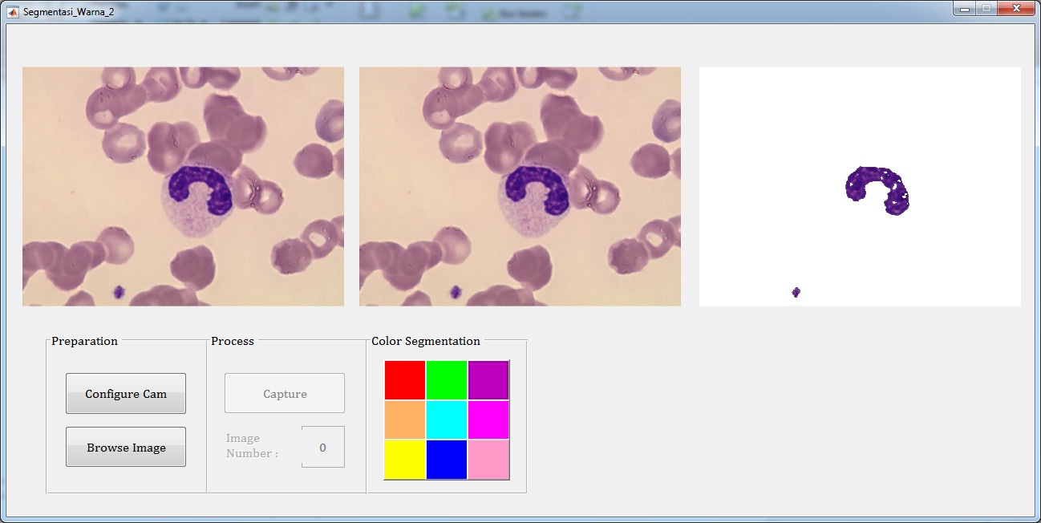
Task: Click the leftmost blood cell image
Action: click(x=183, y=186)
